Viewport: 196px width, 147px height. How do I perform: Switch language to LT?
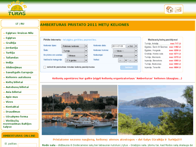click(17, 24)
